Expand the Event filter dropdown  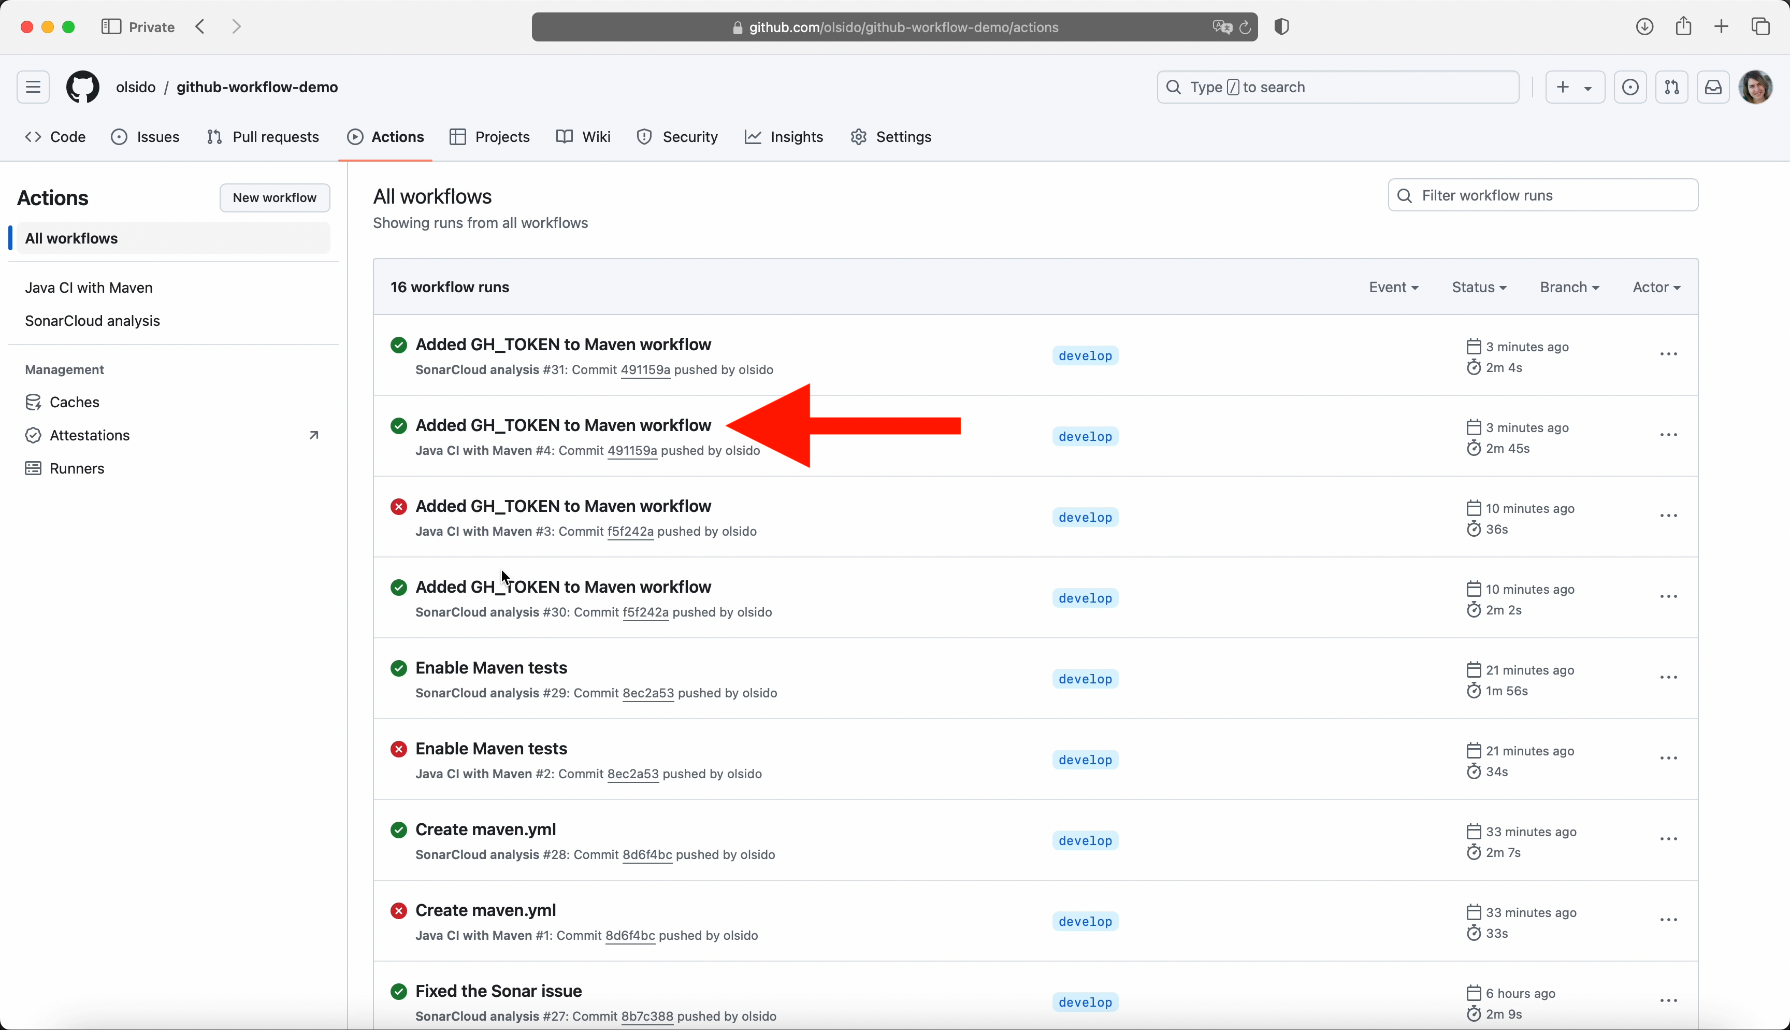[x=1393, y=287]
